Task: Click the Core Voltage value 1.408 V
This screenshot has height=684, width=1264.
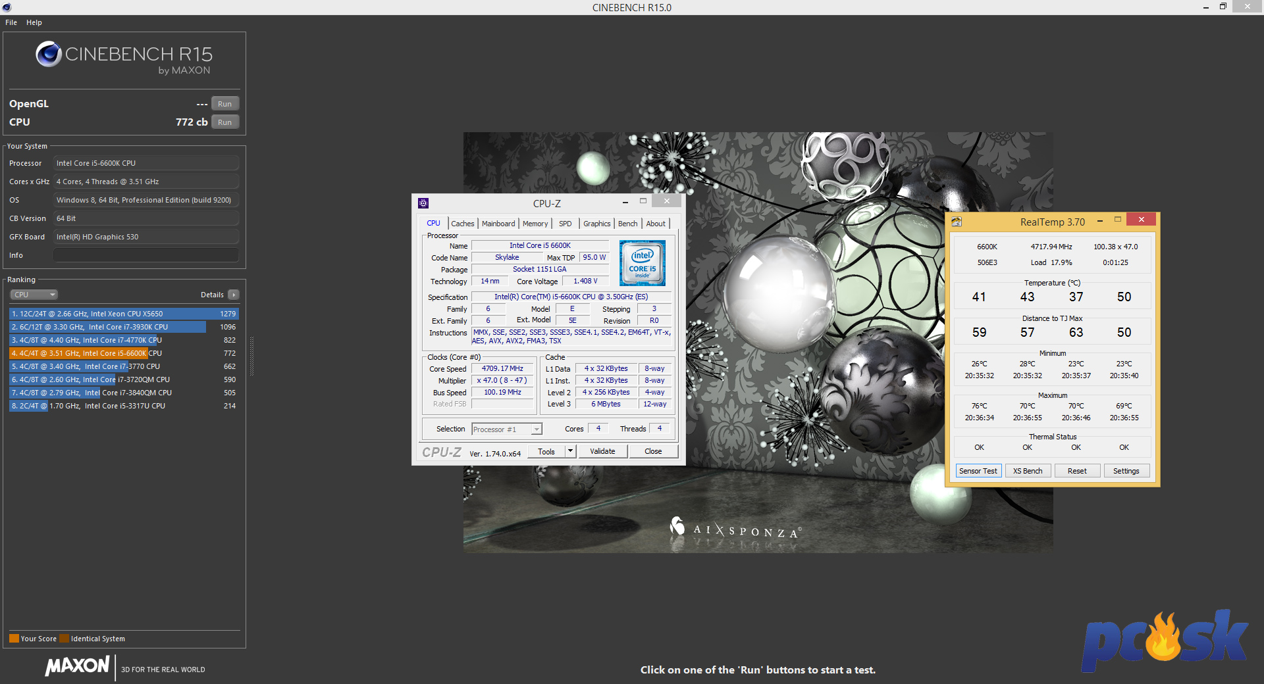Action: click(585, 281)
